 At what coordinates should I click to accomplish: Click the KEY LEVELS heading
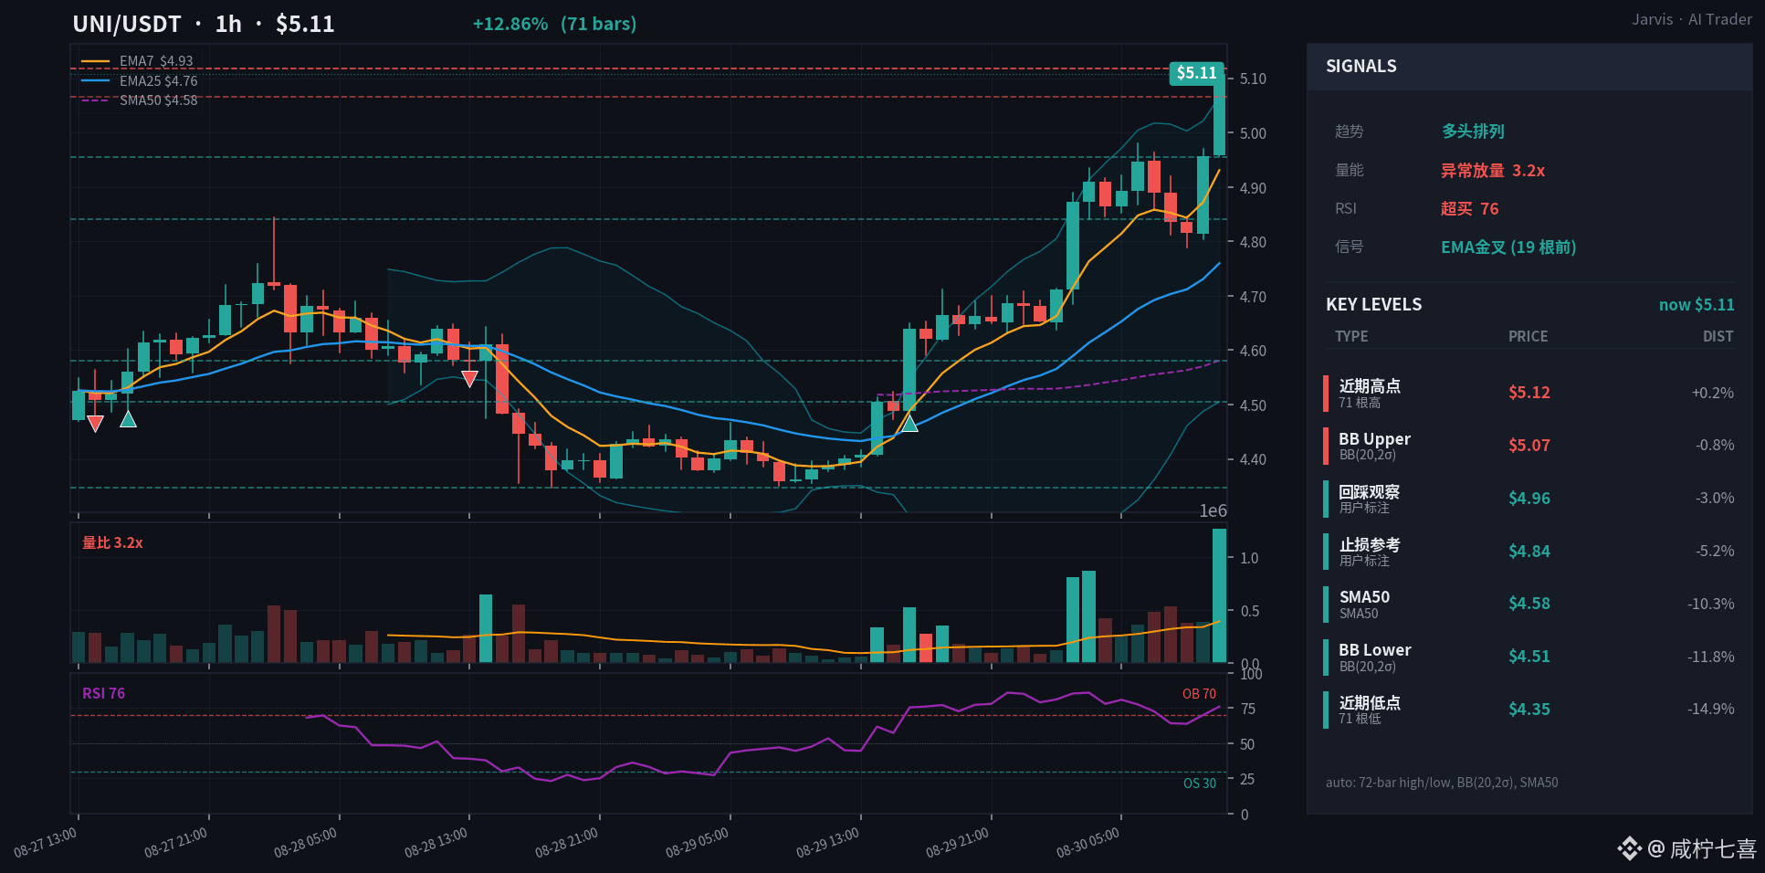(1373, 305)
